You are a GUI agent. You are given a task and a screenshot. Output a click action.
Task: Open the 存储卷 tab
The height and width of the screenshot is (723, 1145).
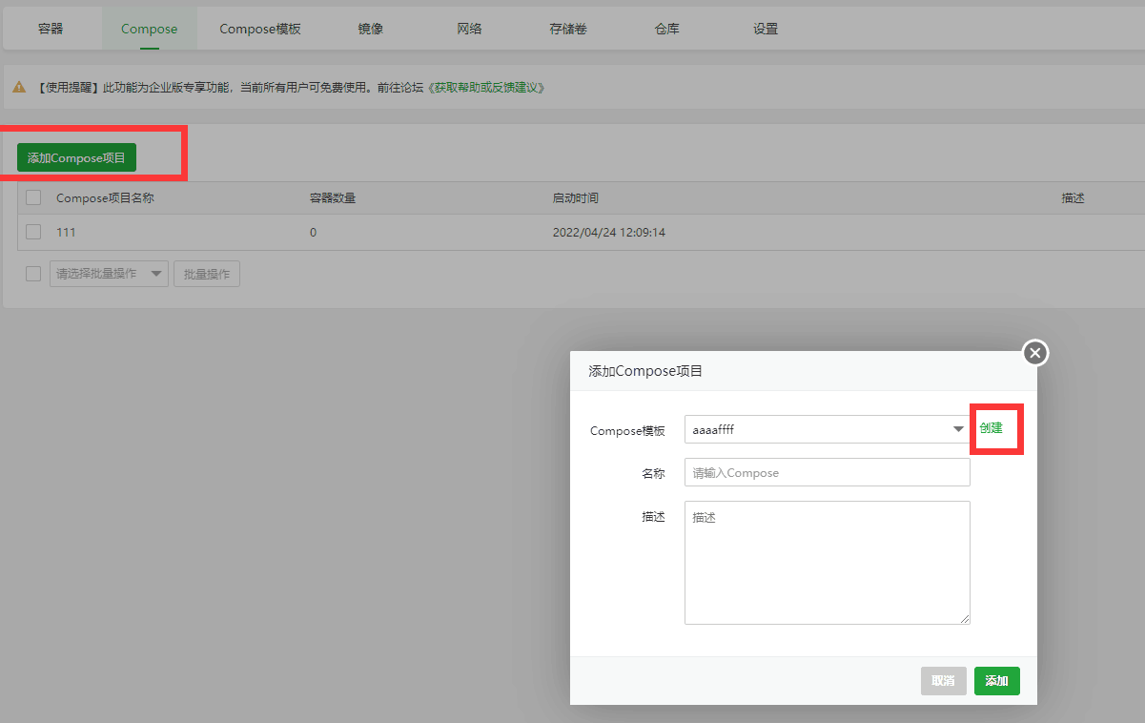568,29
